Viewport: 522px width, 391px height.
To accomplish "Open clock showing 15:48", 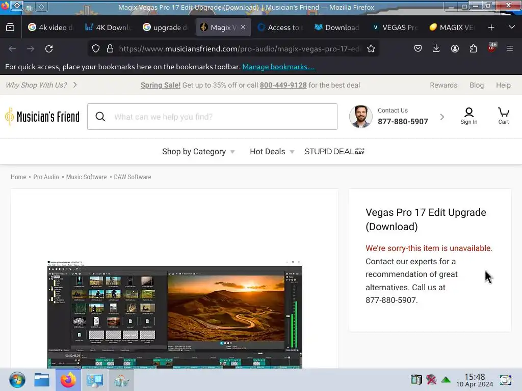I will click(475, 380).
